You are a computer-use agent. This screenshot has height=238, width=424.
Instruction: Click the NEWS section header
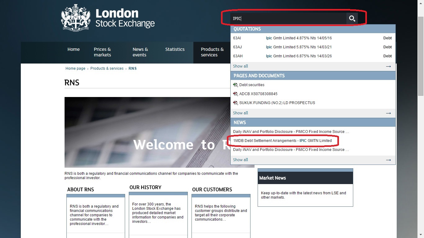tap(313, 122)
